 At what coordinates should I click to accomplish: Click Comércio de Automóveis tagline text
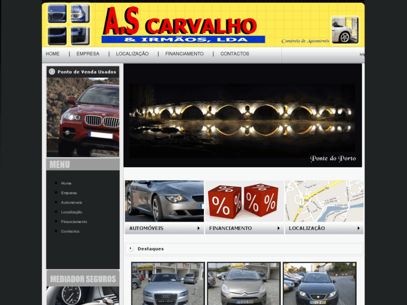click(305, 41)
